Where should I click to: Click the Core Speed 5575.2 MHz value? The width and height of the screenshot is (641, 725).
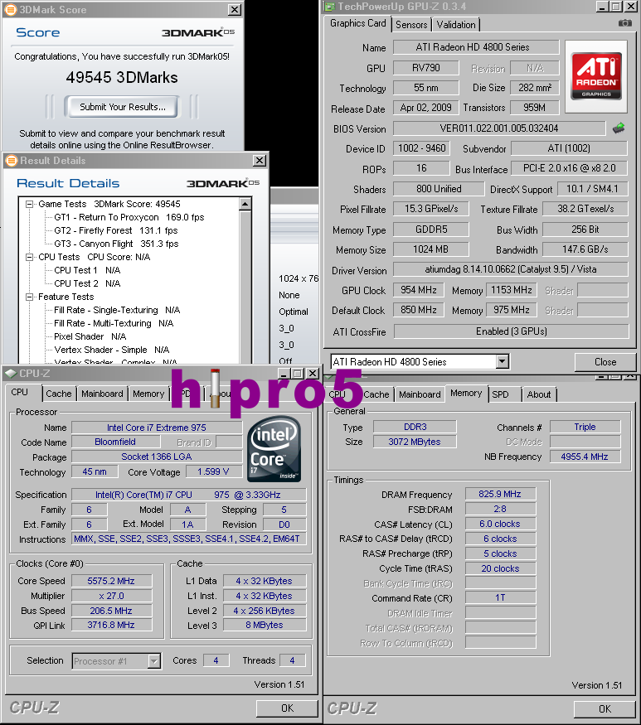click(111, 581)
